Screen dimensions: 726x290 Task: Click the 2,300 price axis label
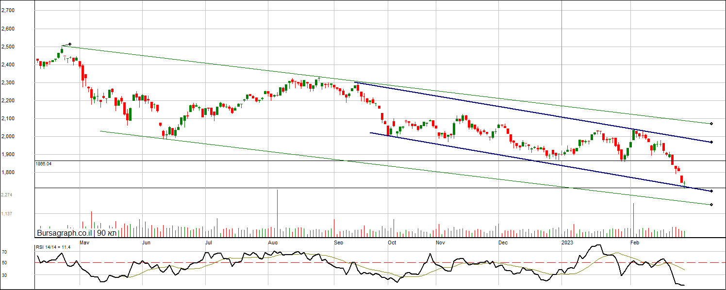(x=8, y=82)
